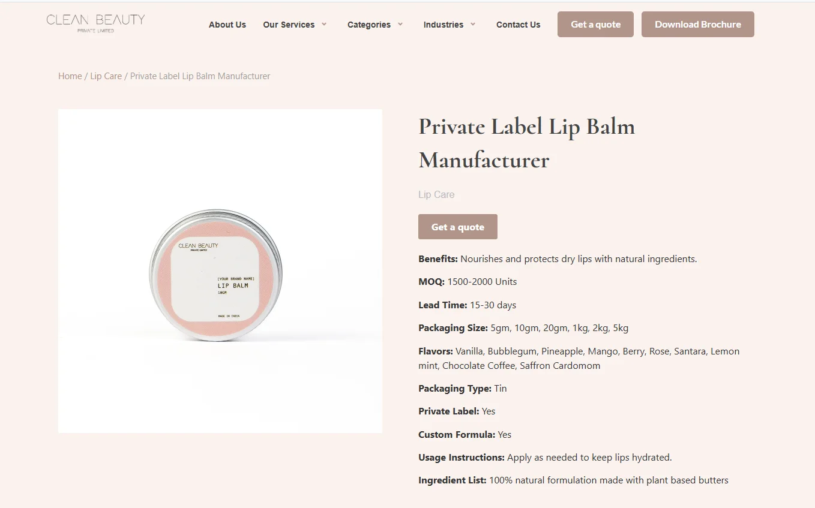Screen dimensions: 815x508
Task: Click the Private Label Lip Balm Manufacturer heading
Action: tap(526, 143)
